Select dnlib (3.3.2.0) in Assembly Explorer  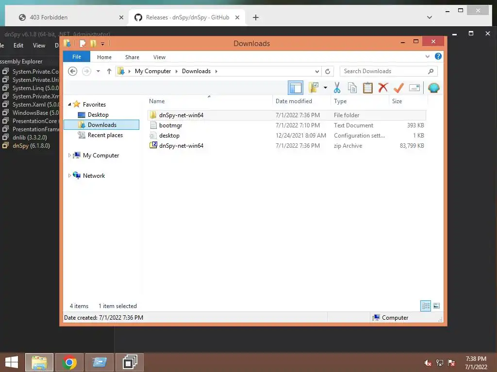[x=30, y=137]
